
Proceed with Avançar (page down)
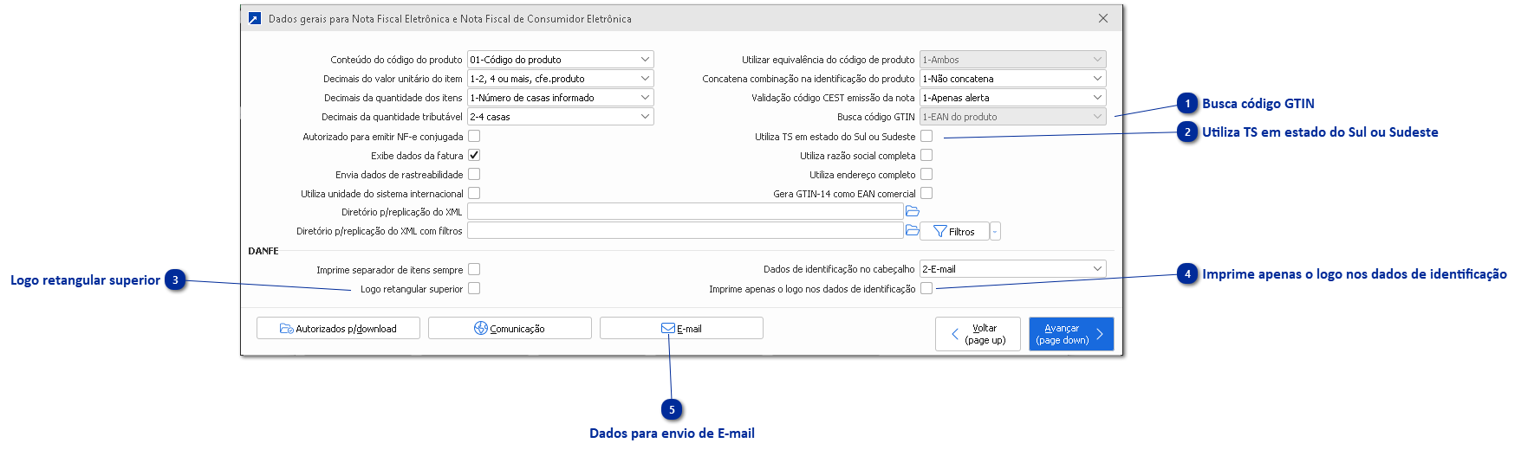click(1071, 334)
